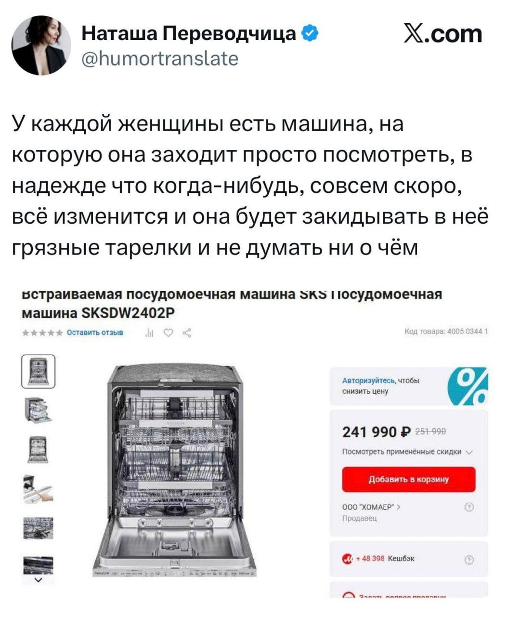Open help icon next to seller name

tap(470, 507)
